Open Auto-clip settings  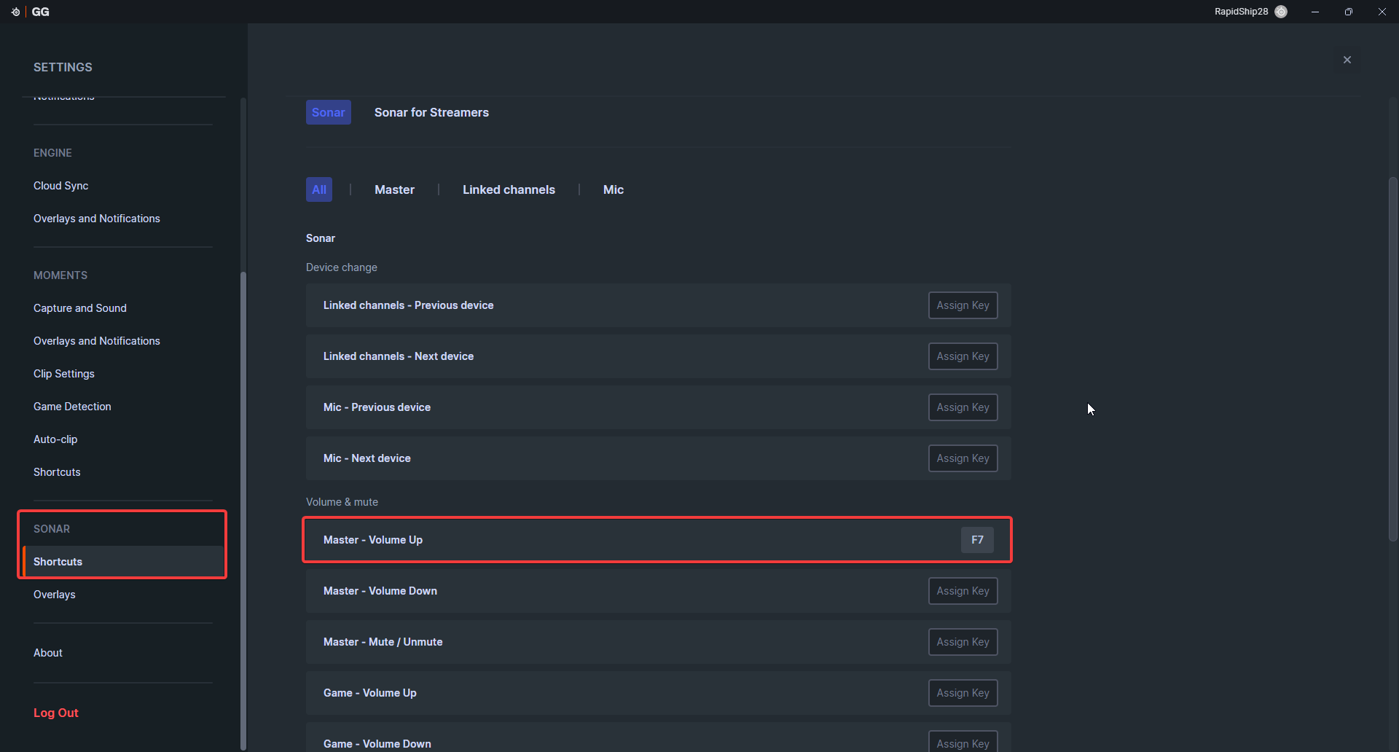55,439
